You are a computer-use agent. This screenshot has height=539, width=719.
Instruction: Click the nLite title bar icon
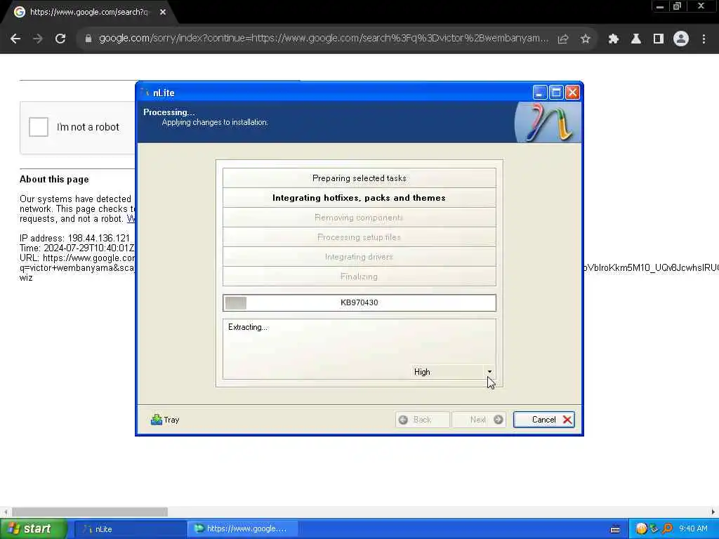coord(146,93)
